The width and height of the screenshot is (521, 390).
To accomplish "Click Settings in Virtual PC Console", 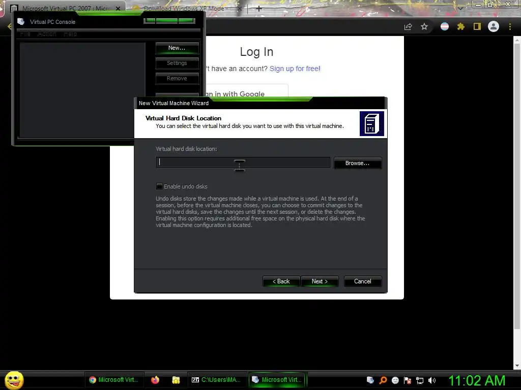I will click(177, 63).
